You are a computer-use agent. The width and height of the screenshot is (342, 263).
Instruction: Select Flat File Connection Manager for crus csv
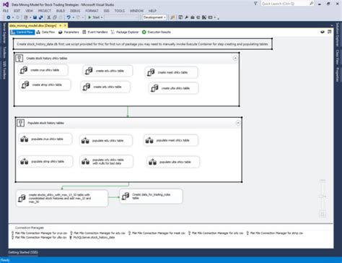click(x=40, y=233)
